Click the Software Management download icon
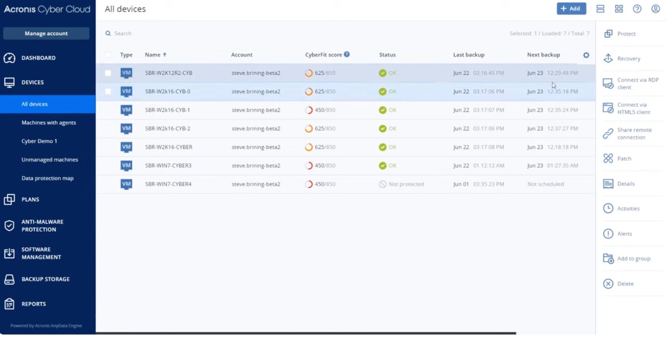Viewport: 667px width, 337px height. (10, 253)
